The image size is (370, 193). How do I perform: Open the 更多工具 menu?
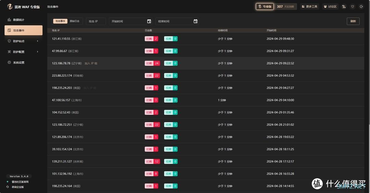(309, 7)
